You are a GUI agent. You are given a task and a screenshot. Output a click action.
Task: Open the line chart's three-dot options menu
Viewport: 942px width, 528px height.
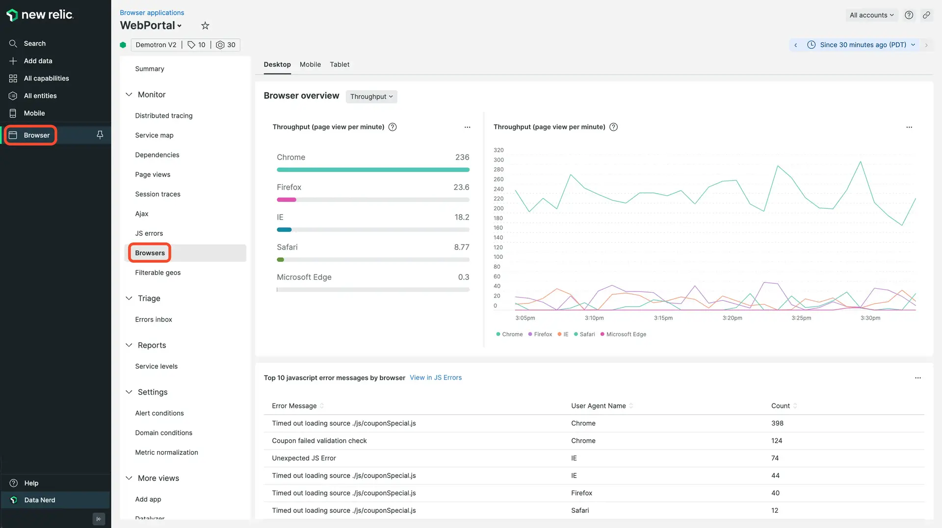(909, 127)
